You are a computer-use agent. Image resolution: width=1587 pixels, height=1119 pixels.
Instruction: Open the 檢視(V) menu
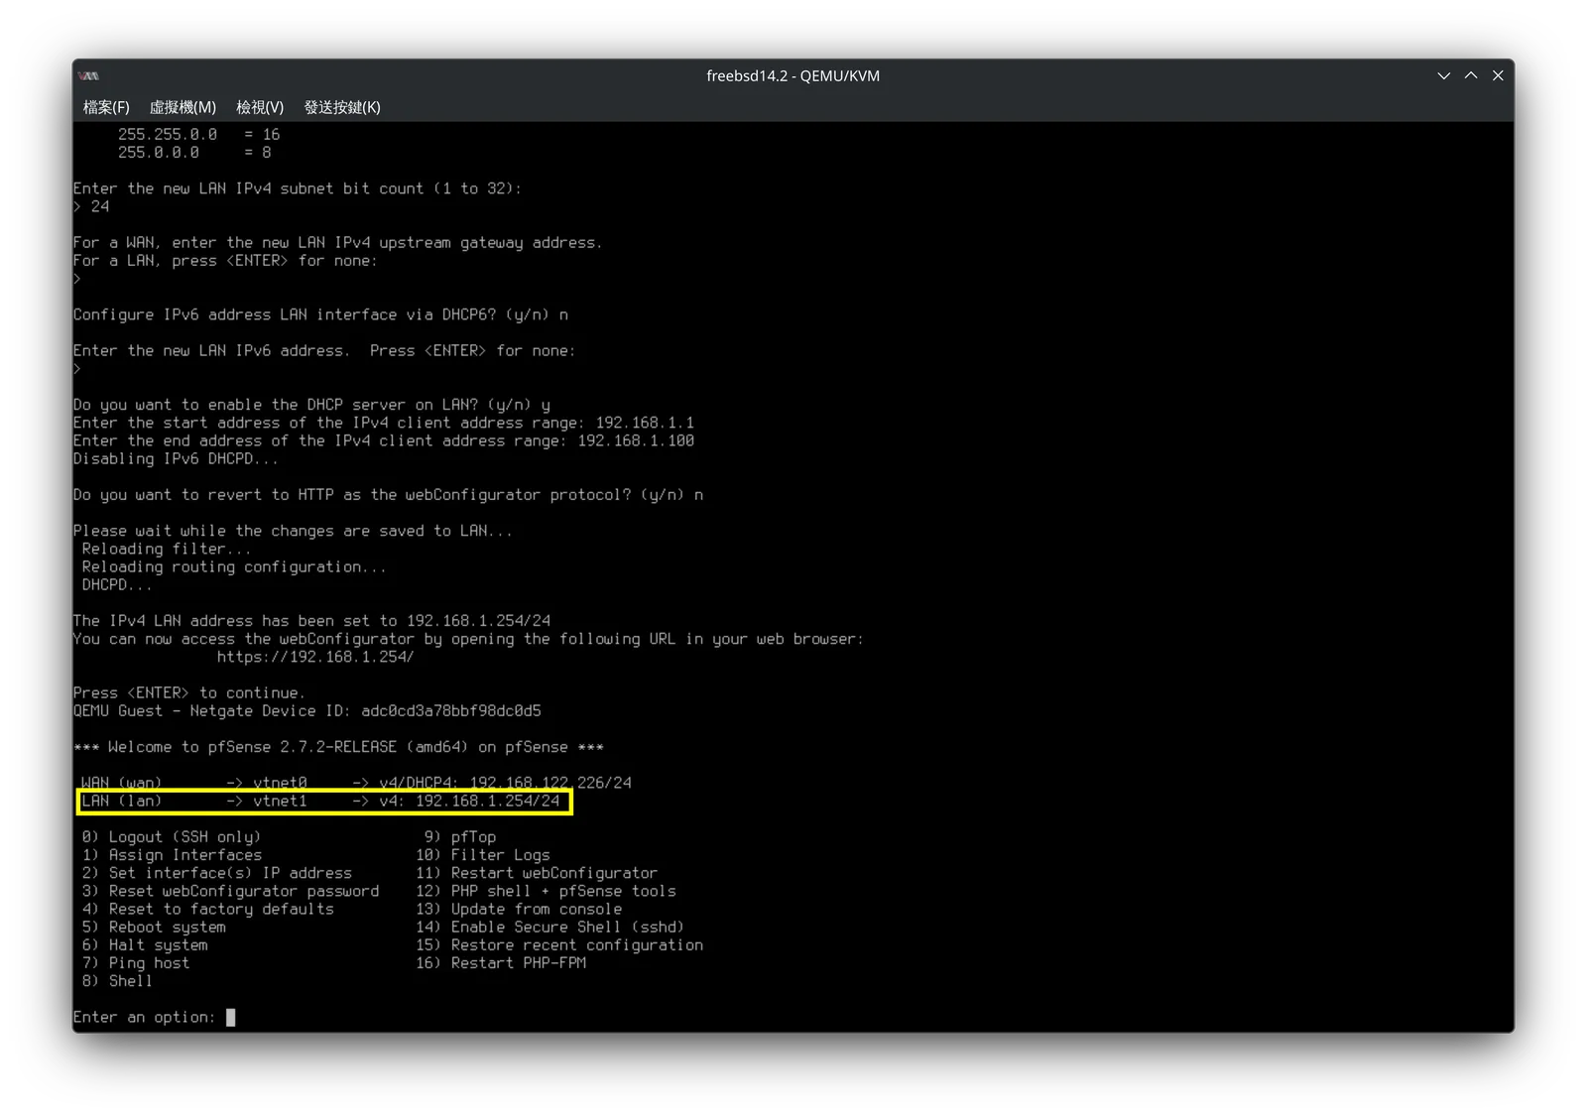pyautogui.click(x=260, y=107)
